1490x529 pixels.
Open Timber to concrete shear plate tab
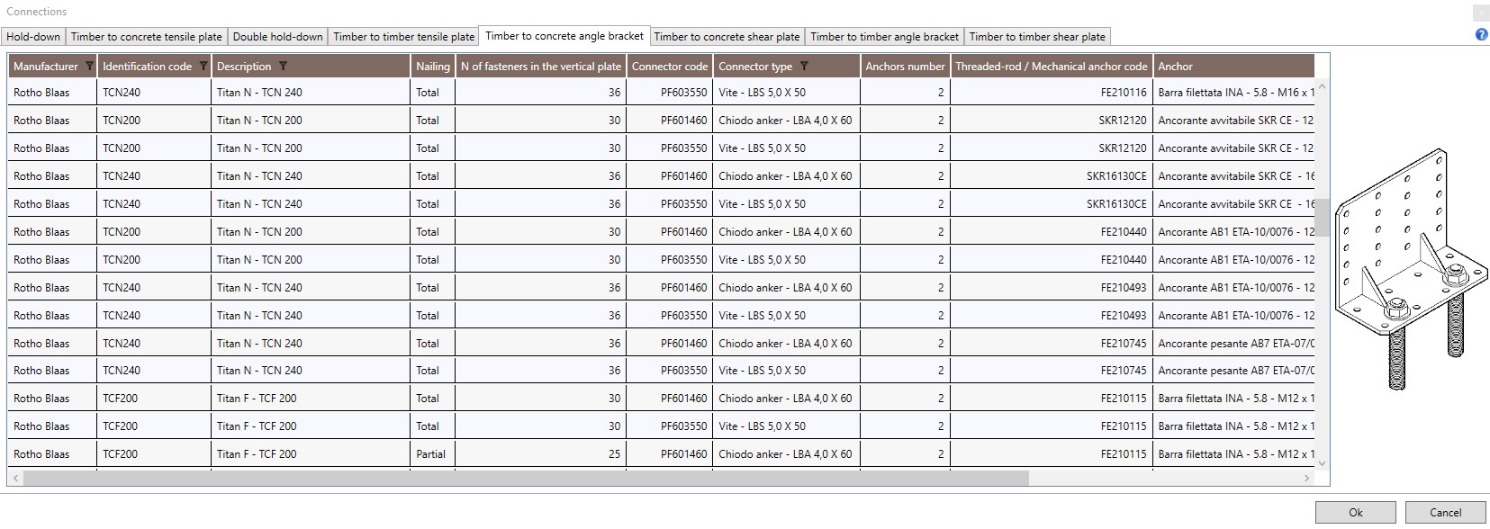(727, 37)
